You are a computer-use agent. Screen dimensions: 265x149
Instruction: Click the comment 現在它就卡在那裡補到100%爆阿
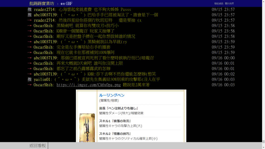[85, 53]
